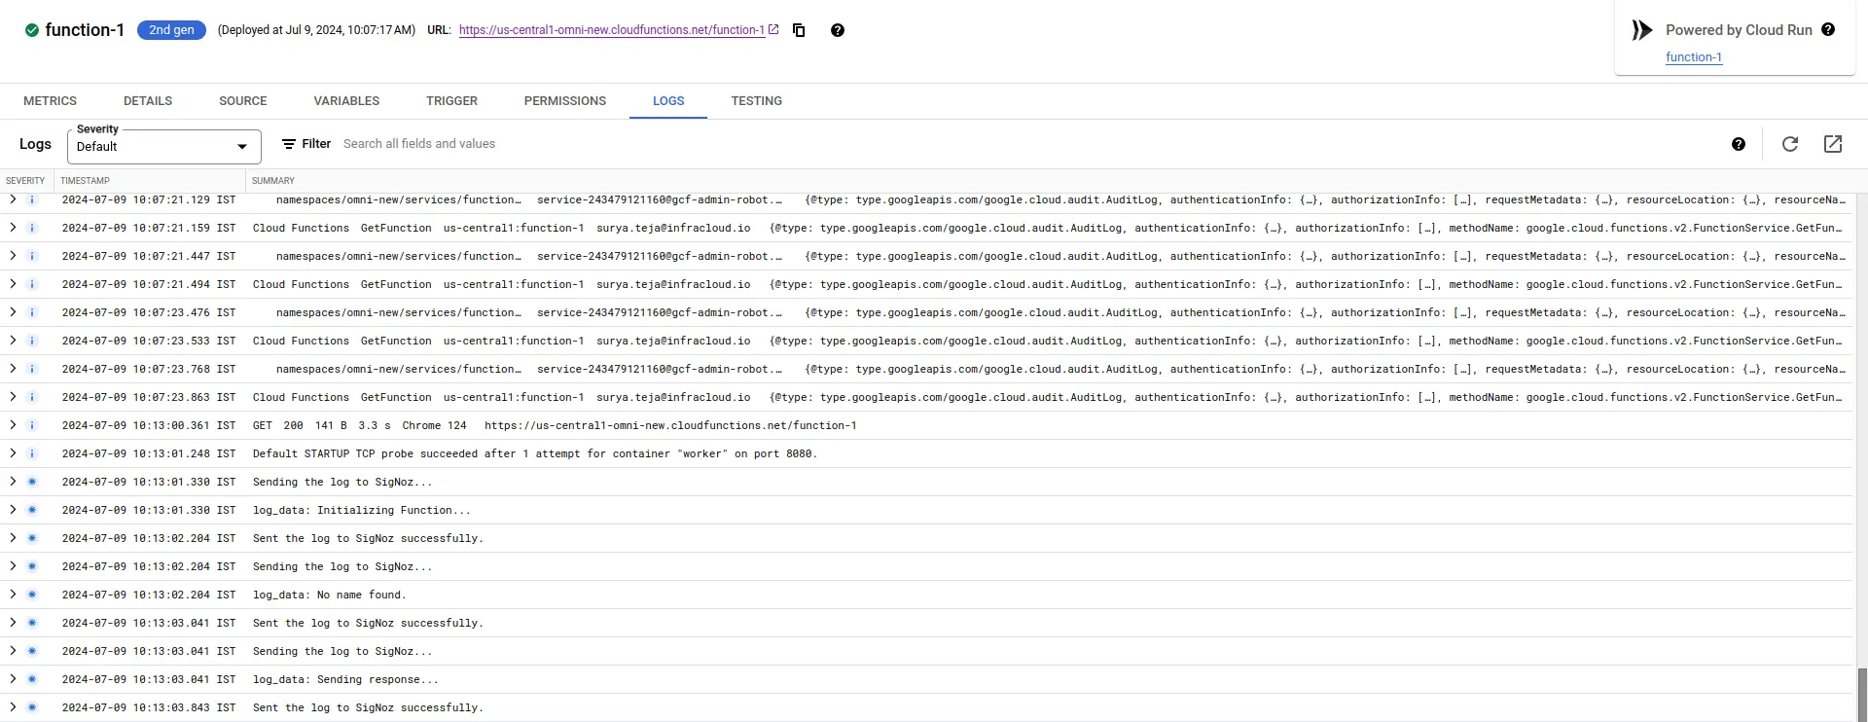Open the TESTING tab
Viewport: 1868px width, 722px height.
756,101
